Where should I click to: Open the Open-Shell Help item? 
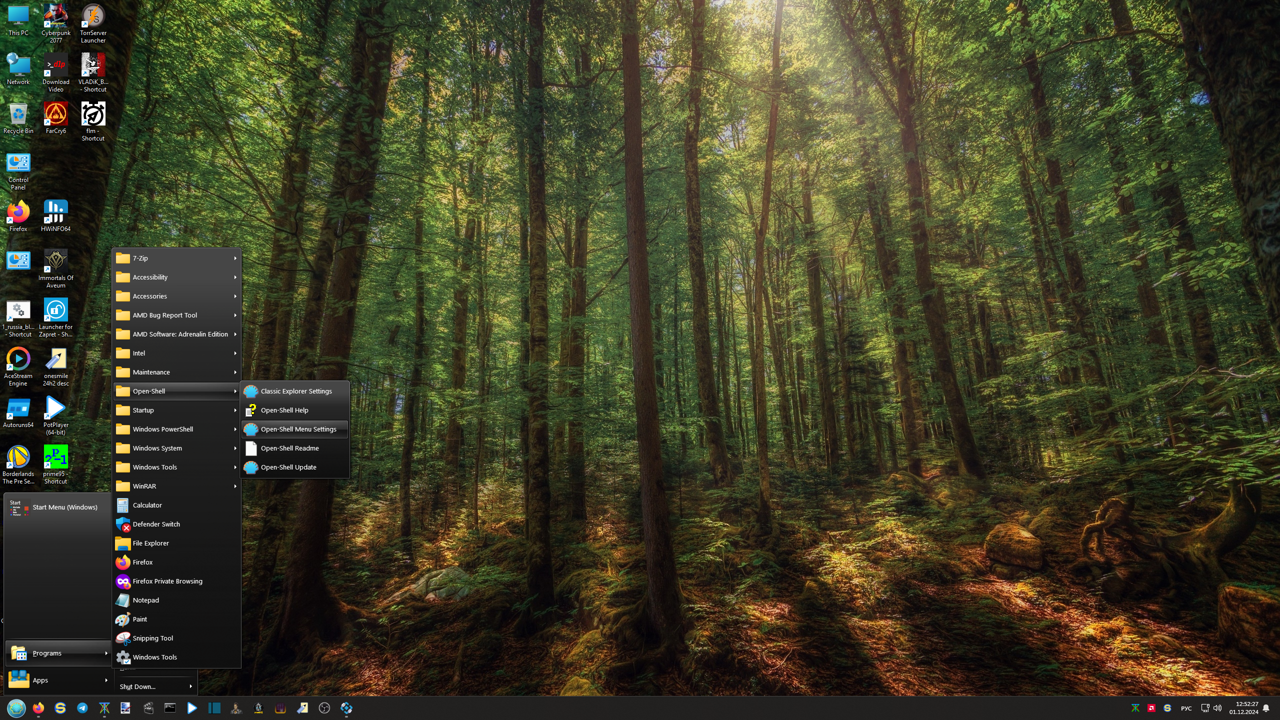tap(284, 410)
